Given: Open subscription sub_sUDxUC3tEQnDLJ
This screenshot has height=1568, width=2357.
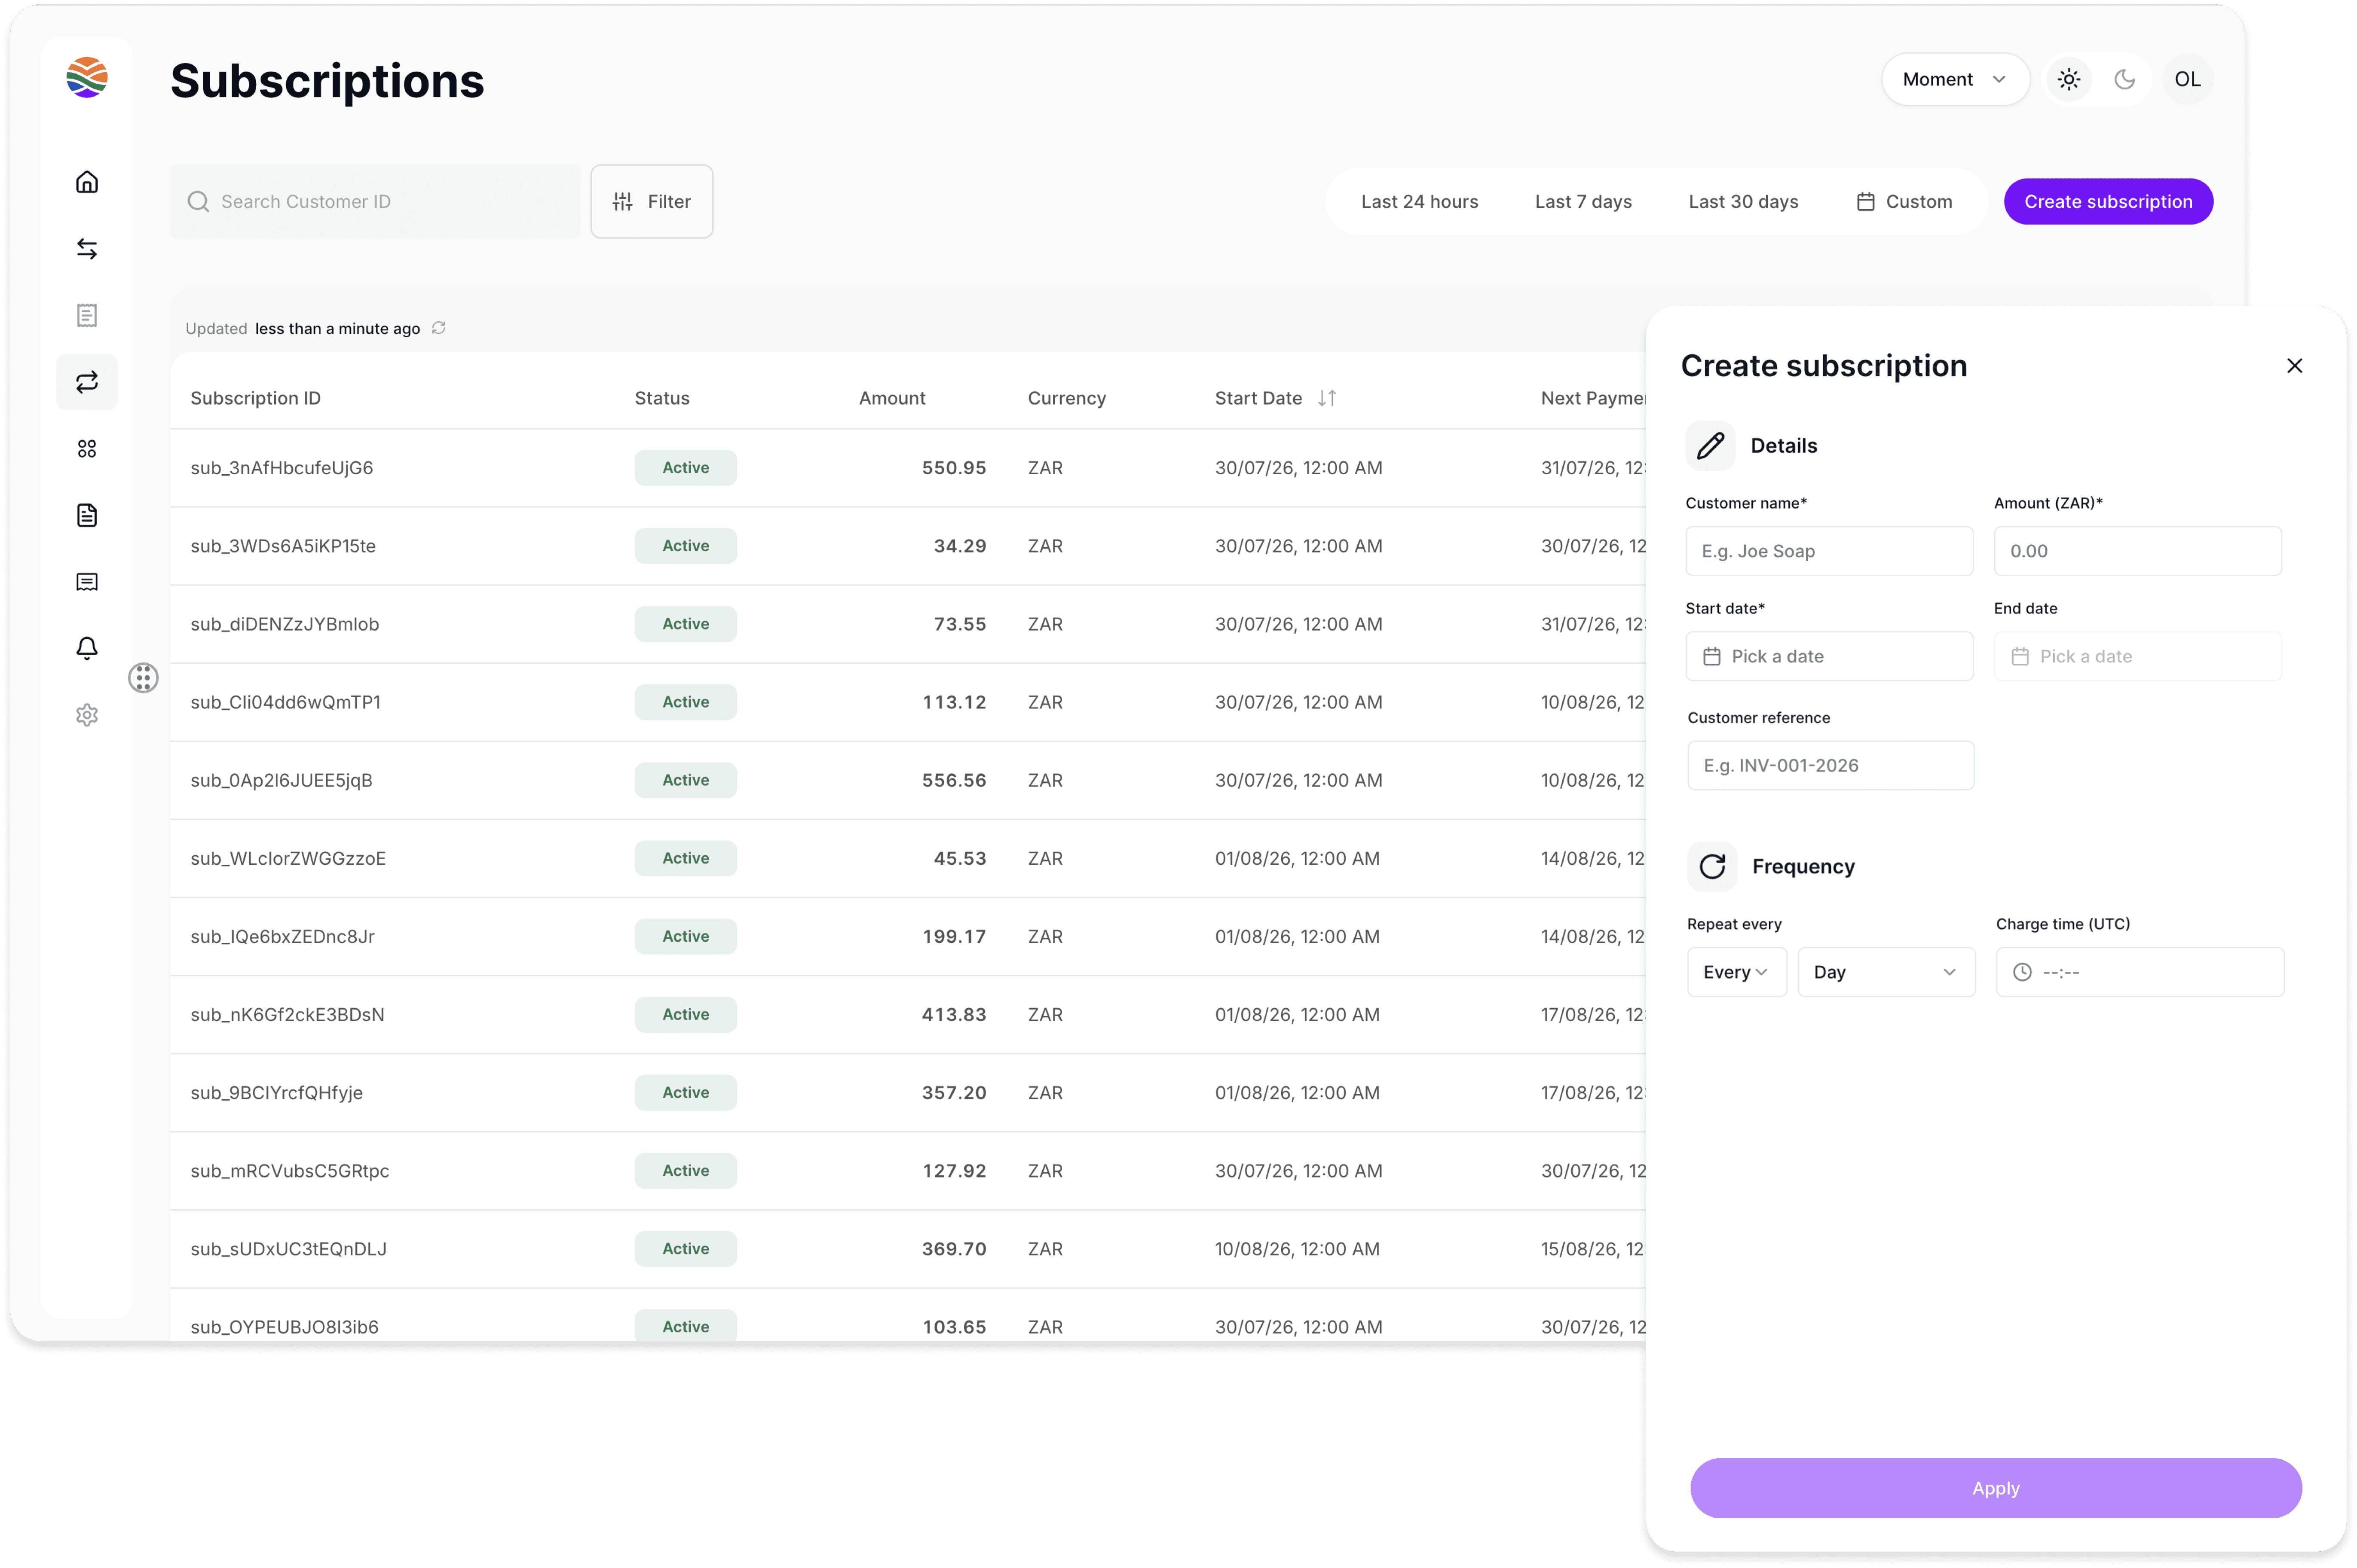Looking at the screenshot, I should coord(288,1248).
